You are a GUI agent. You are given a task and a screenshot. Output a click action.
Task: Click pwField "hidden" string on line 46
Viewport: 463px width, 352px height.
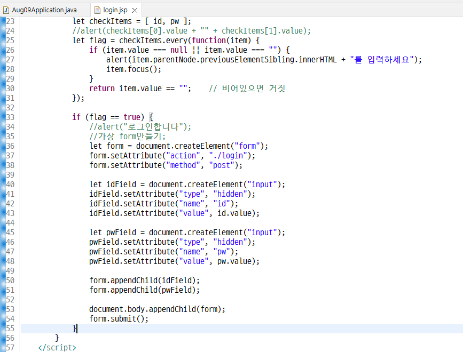[230, 242]
